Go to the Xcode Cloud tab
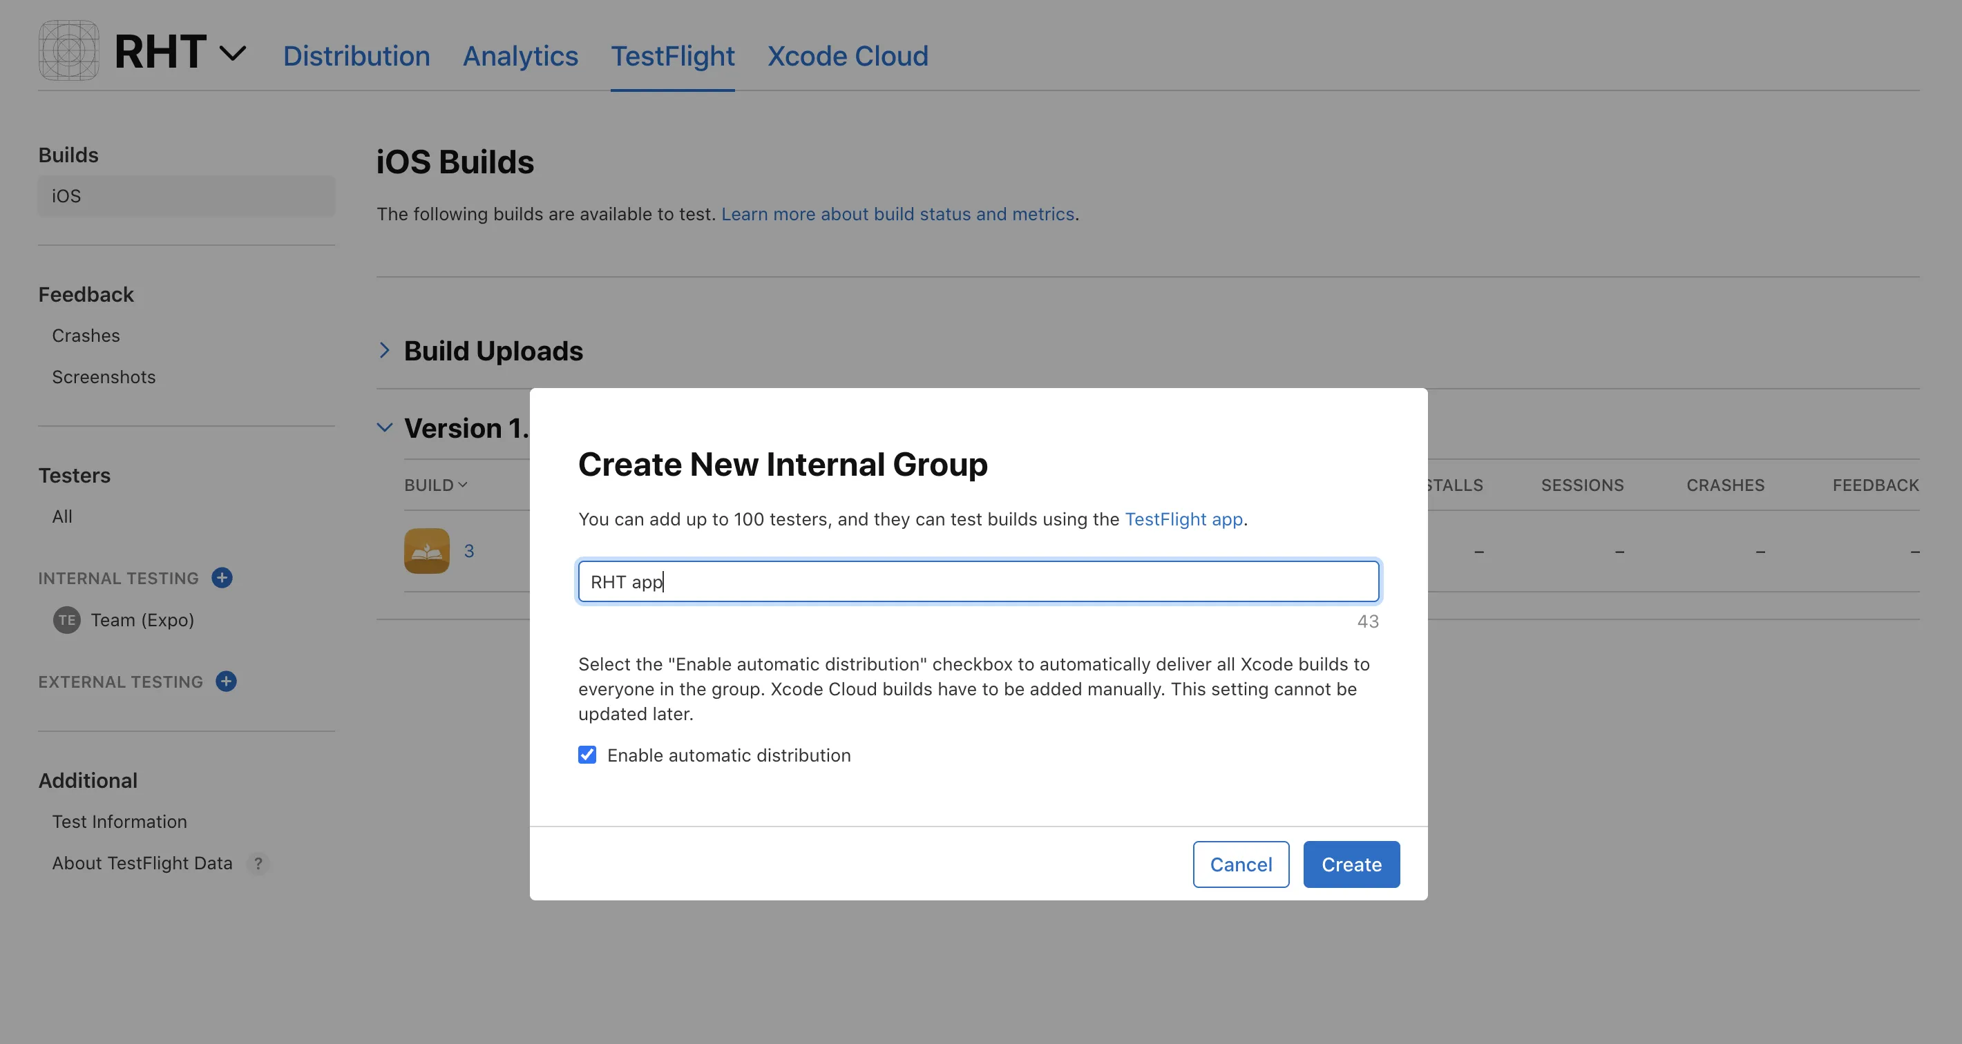Image resolution: width=1962 pixels, height=1044 pixels. (848, 56)
